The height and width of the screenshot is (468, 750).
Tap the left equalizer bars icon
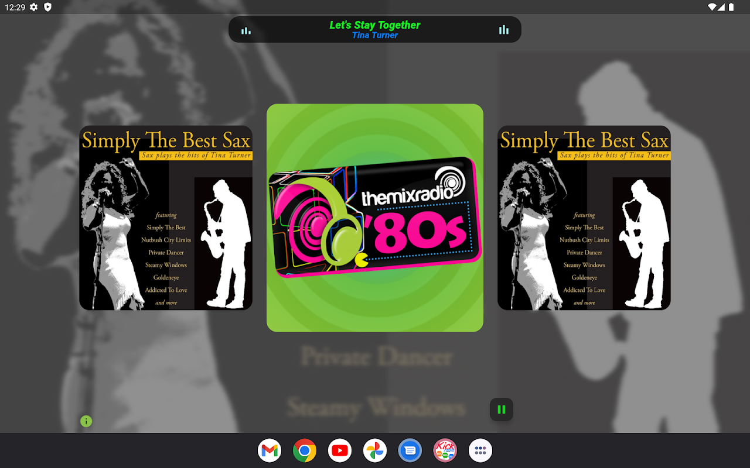coord(246,30)
